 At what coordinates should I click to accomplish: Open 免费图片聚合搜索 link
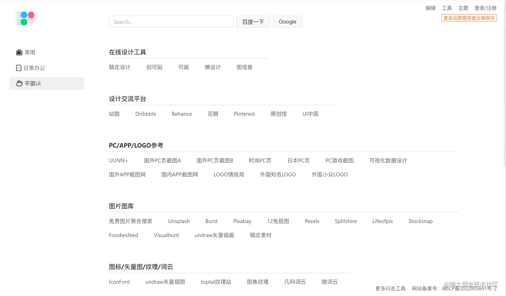(x=131, y=221)
